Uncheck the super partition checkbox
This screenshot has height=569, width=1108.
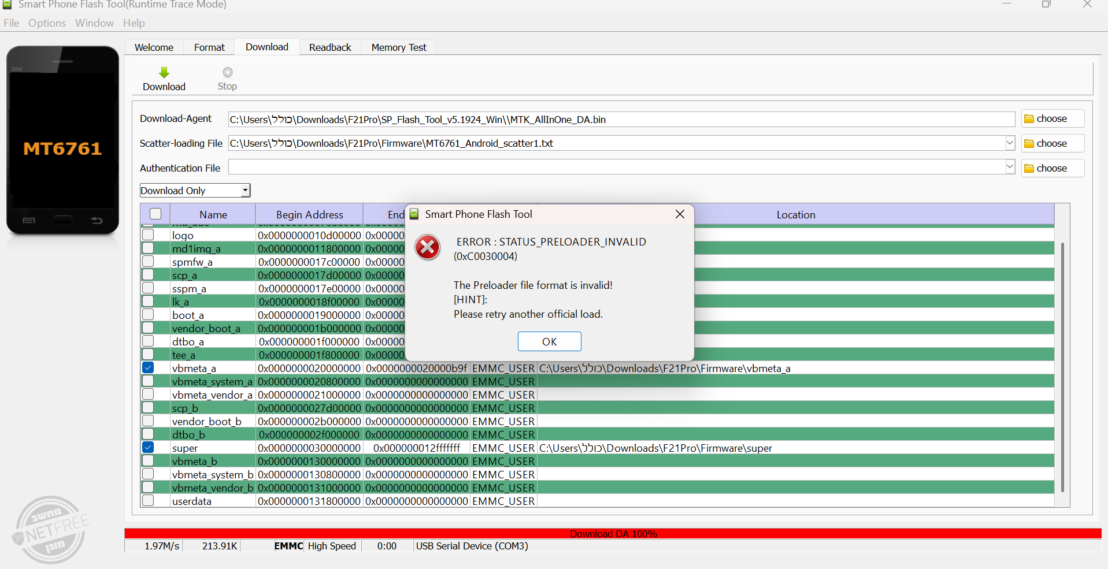[x=149, y=448]
